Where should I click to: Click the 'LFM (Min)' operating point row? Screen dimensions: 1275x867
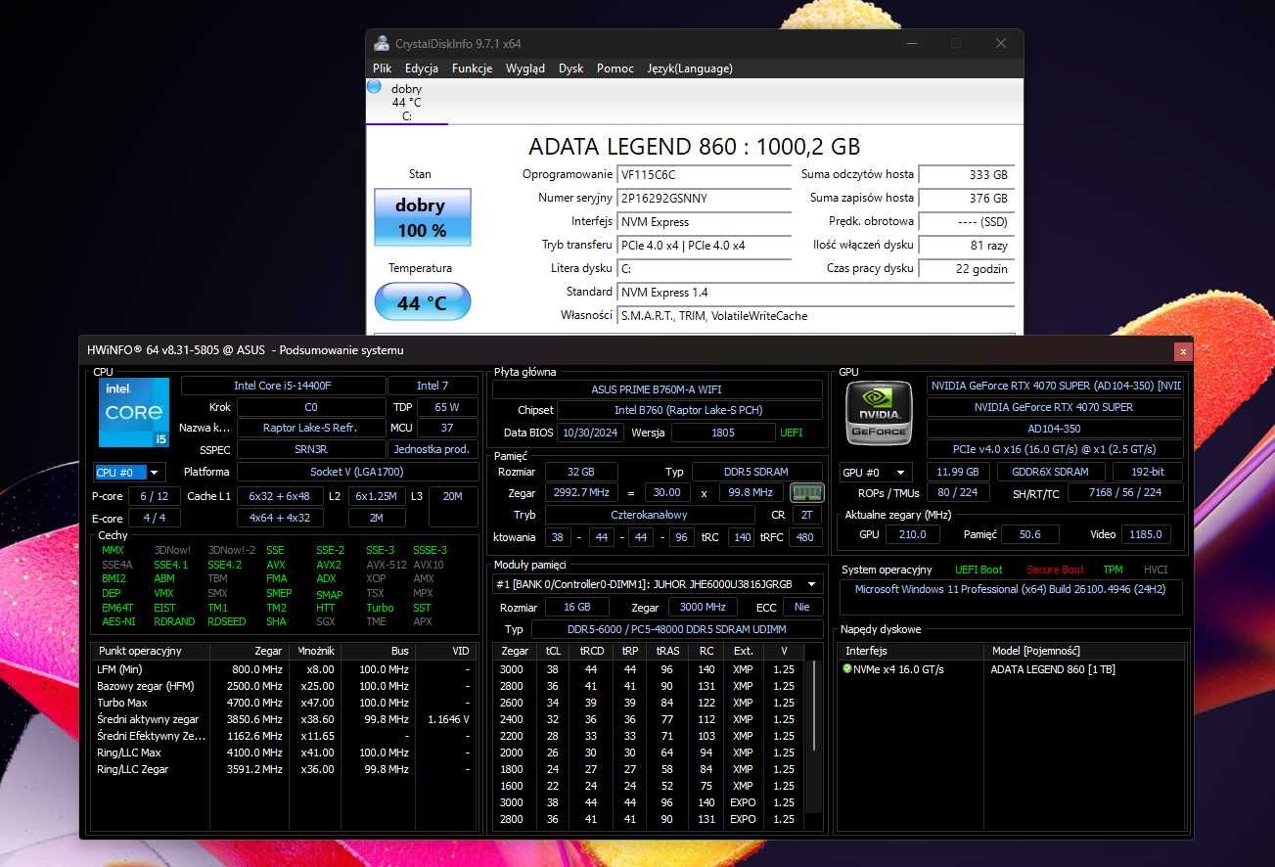pos(284,669)
